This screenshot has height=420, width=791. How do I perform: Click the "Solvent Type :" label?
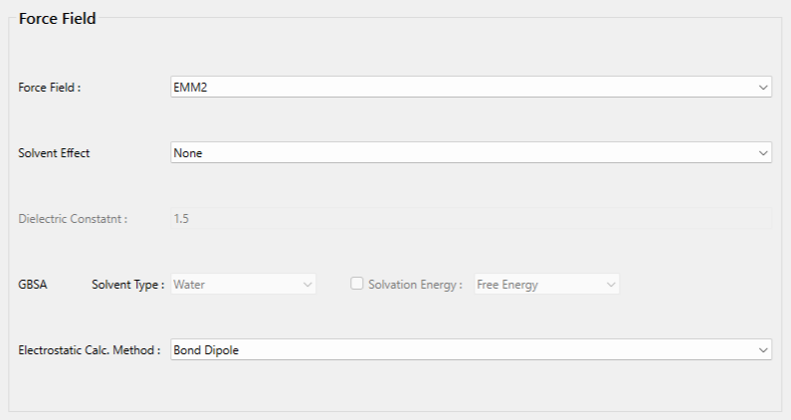[127, 285]
